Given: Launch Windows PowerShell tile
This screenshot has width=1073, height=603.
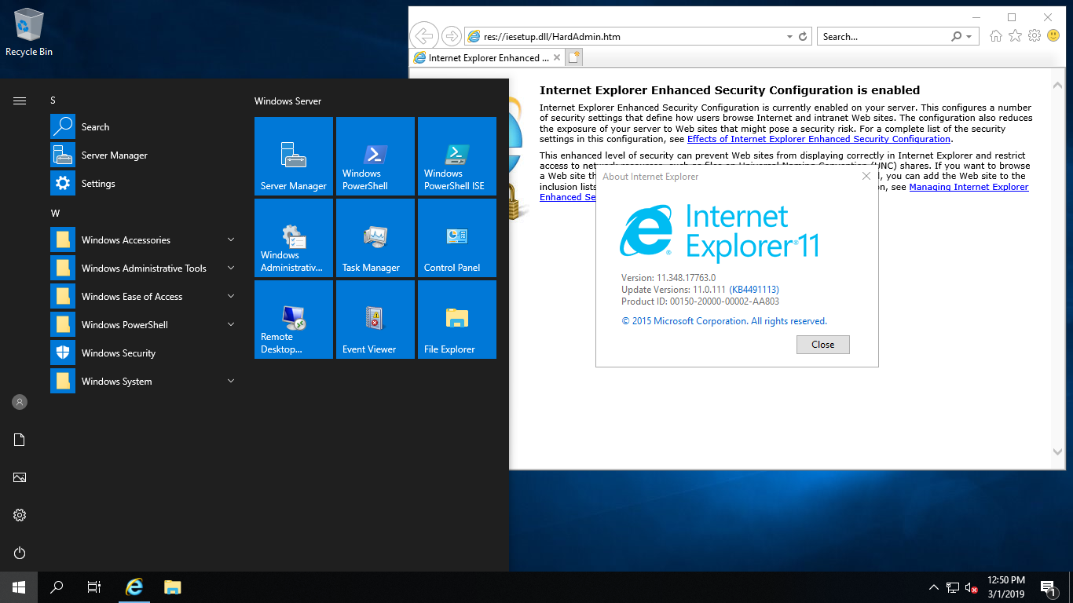Looking at the screenshot, I should click(375, 156).
